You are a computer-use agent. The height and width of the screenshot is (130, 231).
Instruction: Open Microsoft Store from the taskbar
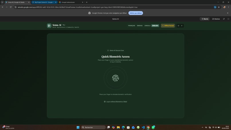click(128, 127)
